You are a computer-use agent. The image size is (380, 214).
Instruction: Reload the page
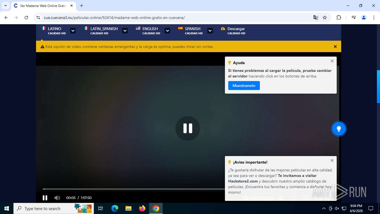tap(26, 18)
